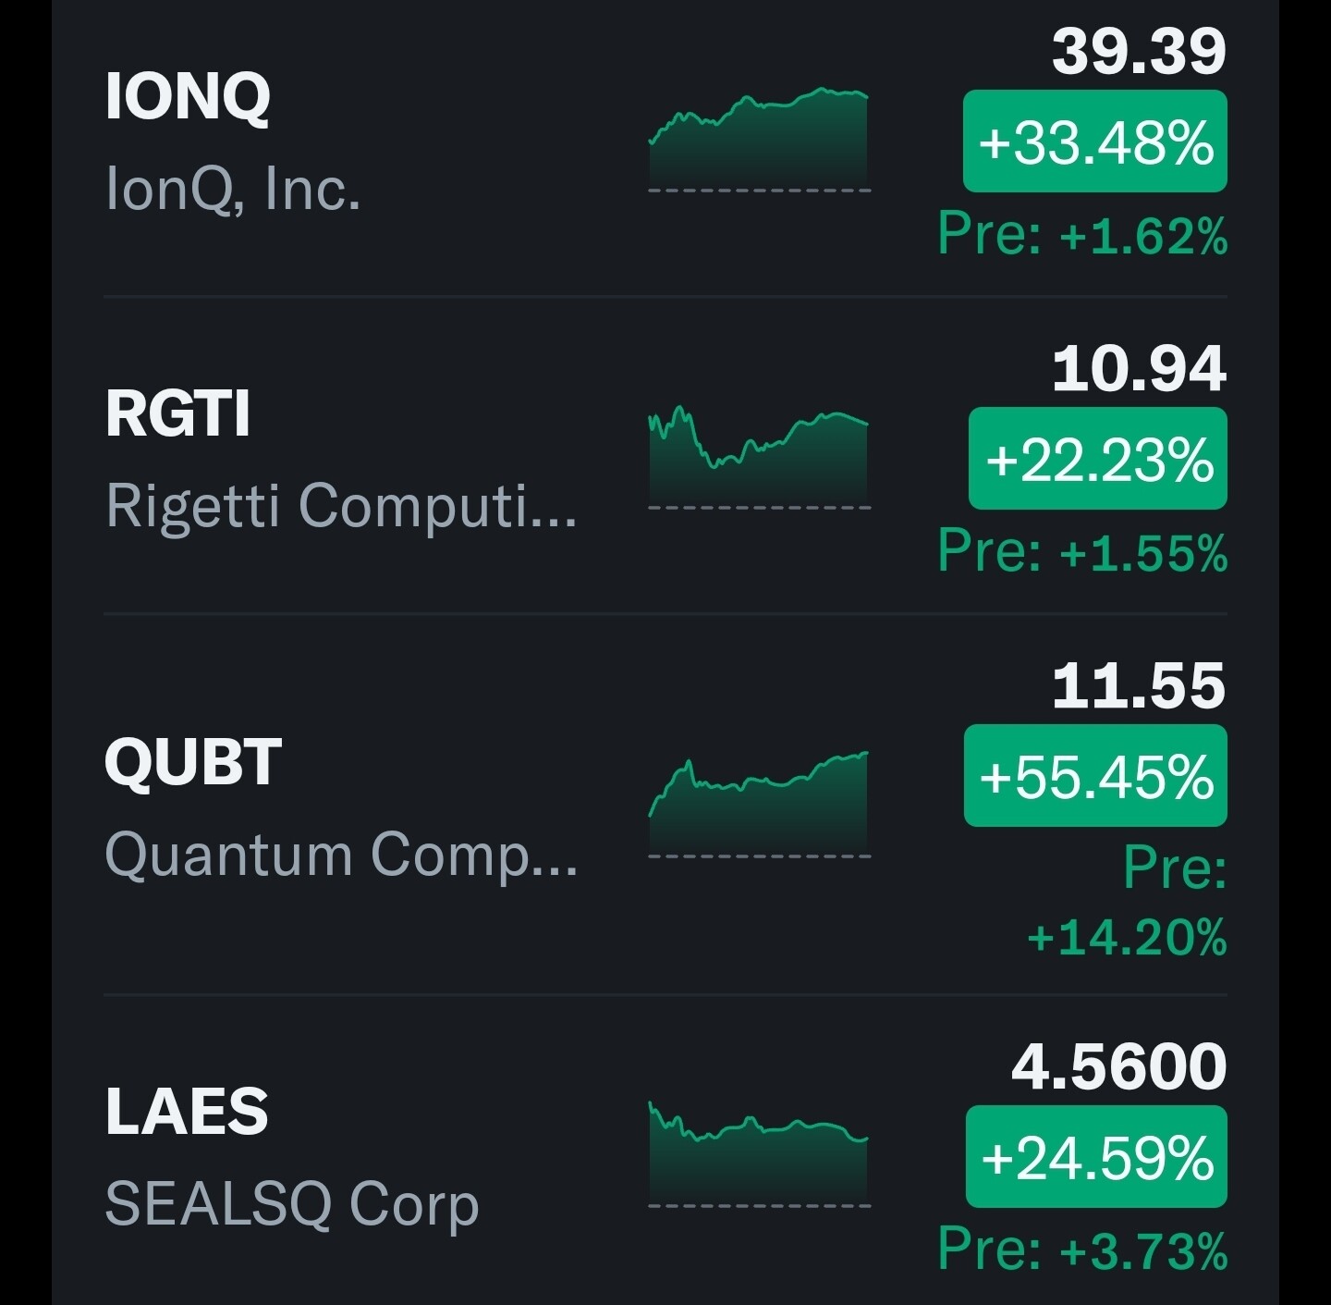Select Rigetti Computing company name

click(341, 507)
